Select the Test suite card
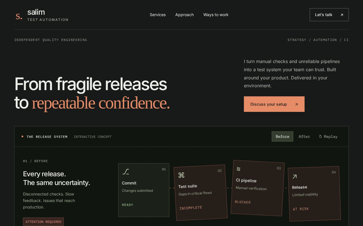This screenshot has width=363, height=226. pyautogui.click(x=201, y=193)
